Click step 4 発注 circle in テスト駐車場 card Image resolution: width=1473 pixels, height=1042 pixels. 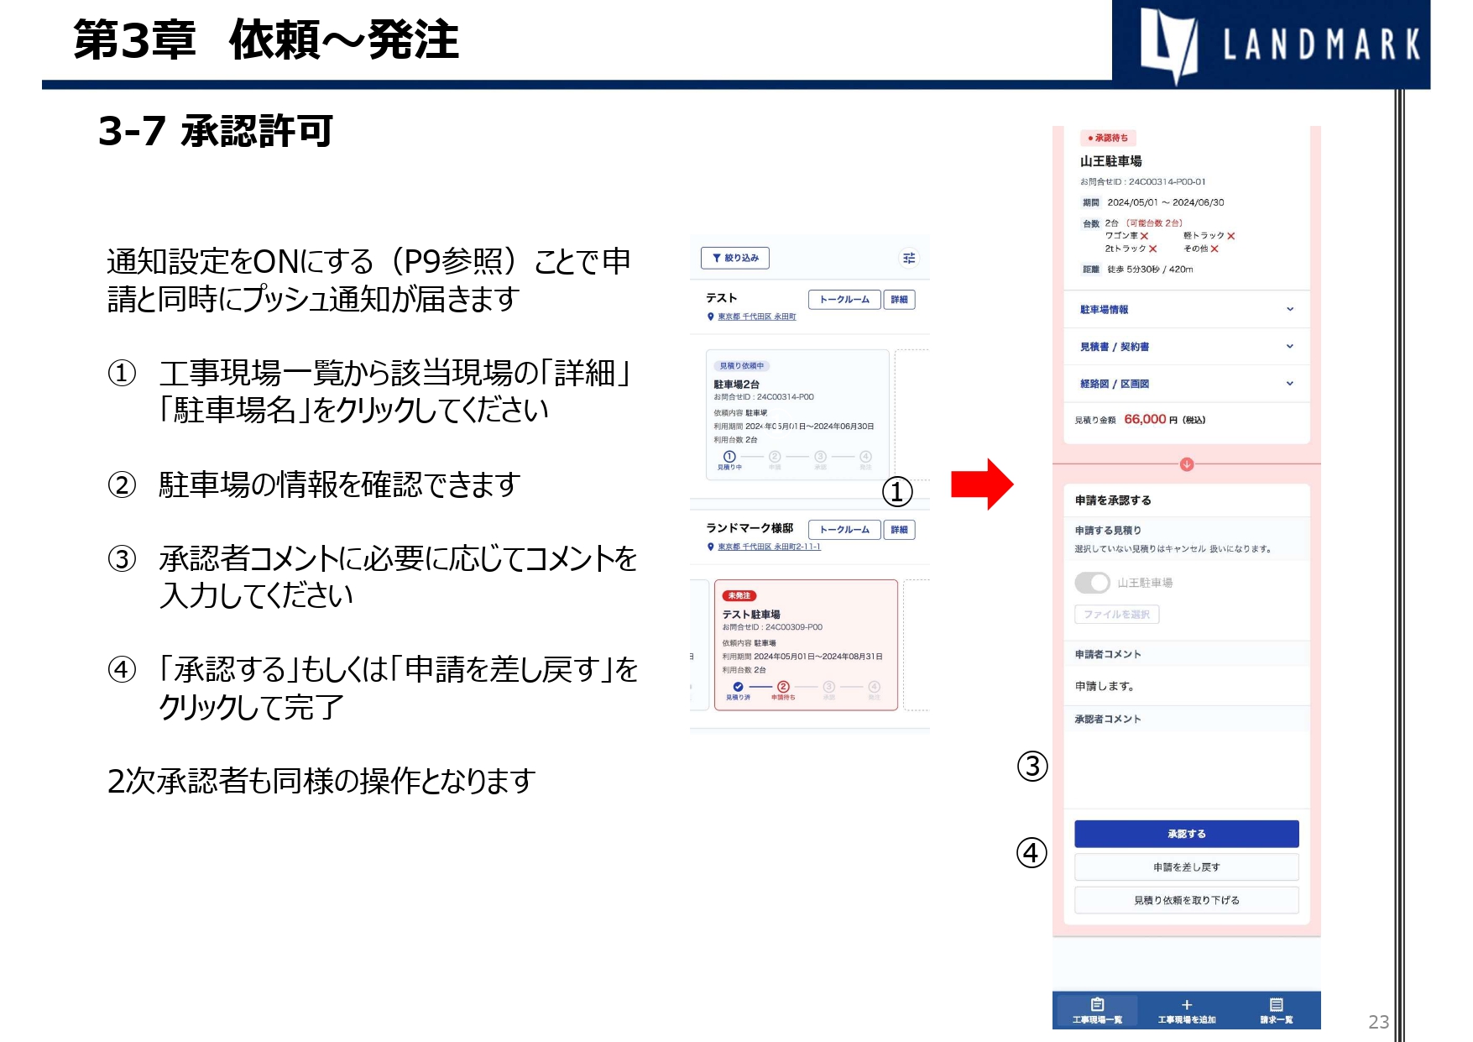874,687
